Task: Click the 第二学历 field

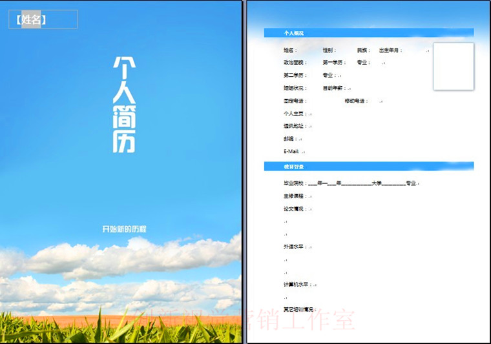Action: pos(293,76)
